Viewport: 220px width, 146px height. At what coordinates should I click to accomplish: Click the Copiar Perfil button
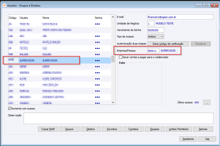click(48, 129)
